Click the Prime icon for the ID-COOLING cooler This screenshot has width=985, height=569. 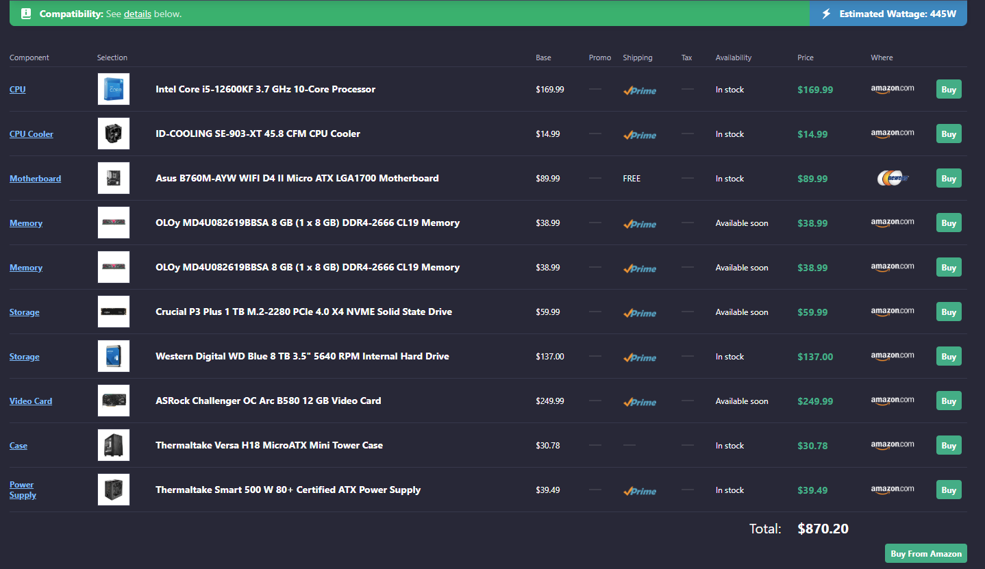pyautogui.click(x=640, y=135)
